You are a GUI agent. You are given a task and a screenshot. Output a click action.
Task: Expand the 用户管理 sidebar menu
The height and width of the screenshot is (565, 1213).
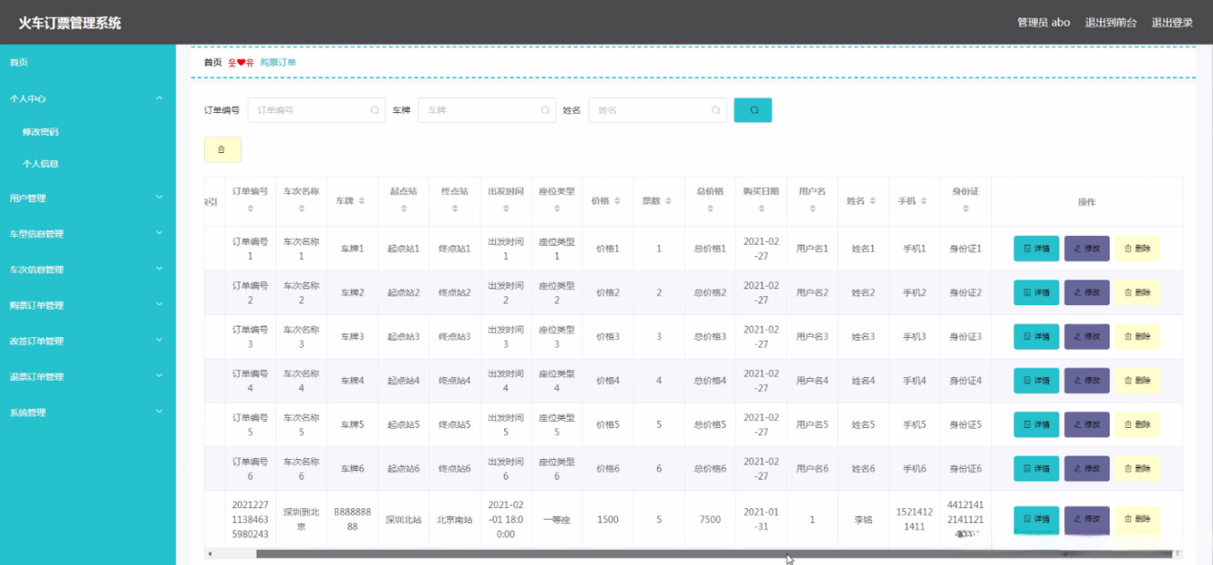(87, 198)
